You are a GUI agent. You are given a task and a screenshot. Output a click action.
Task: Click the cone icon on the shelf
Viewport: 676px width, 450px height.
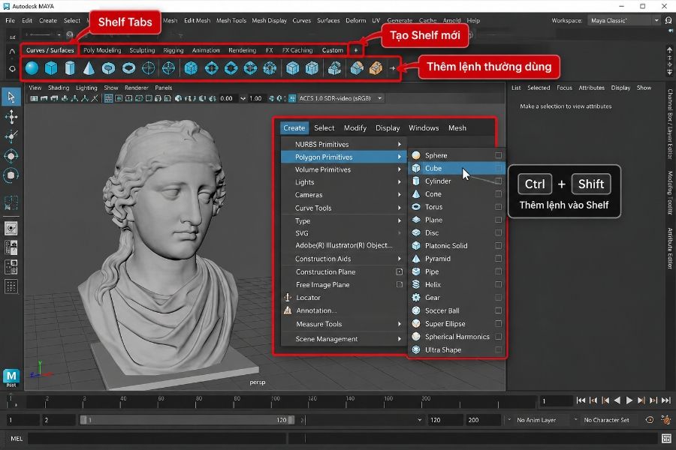(x=89, y=68)
